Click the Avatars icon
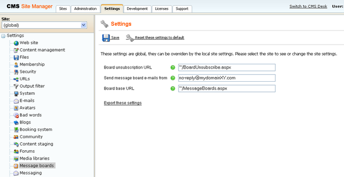The height and width of the screenshot is (177, 344). pyautogui.click(x=16, y=108)
